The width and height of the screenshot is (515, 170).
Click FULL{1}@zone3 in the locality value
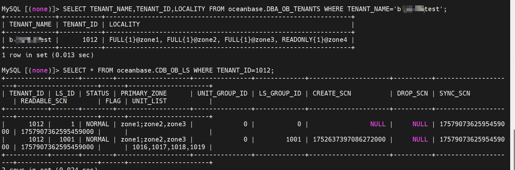click(249, 40)
